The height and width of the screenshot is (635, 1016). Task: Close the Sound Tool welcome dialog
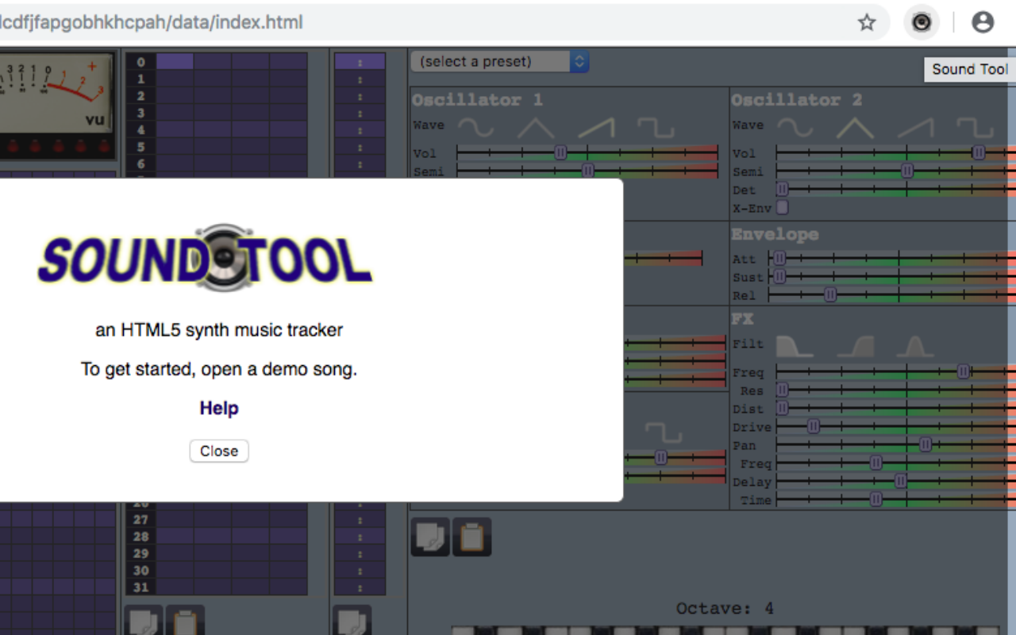coord(218,451)
